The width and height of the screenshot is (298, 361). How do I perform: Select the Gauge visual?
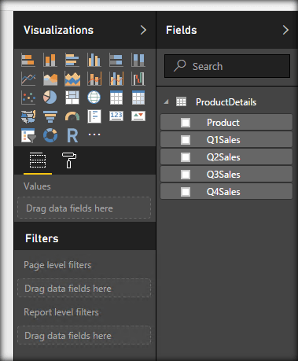pos(72,116)
